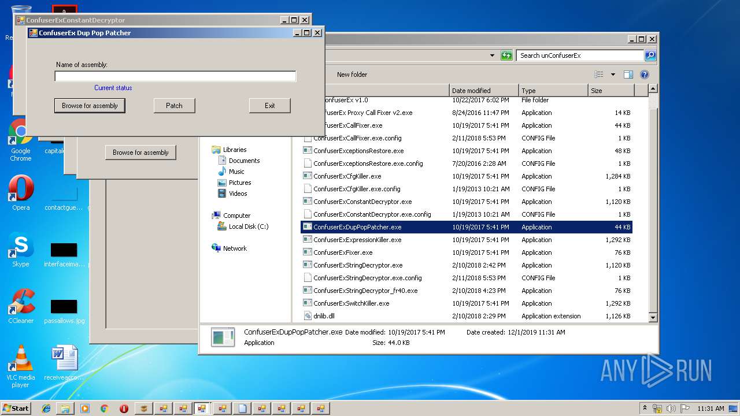740x416 pixels.
Task: Click the file list scrollbar up arrow
Action: 653,89
